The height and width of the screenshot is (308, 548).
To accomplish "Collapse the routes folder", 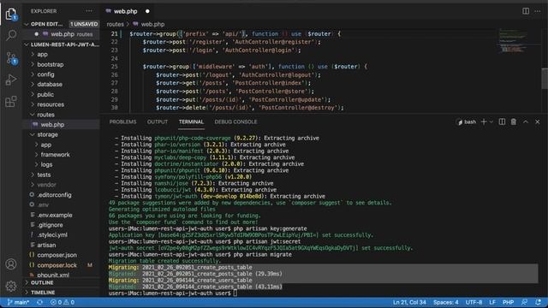I will click(x=45, y=115).
